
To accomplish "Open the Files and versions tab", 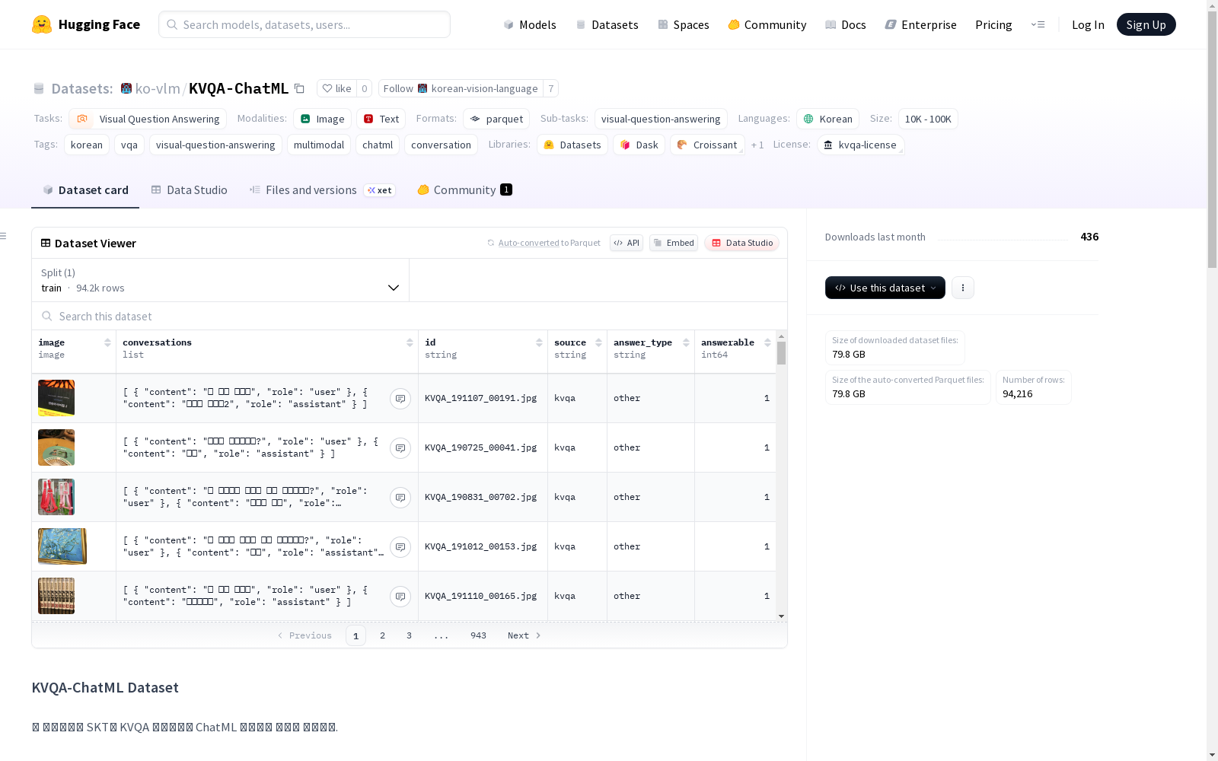I will (x=322, y=190).
